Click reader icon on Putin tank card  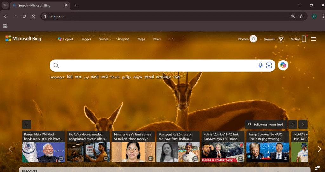click(x=241, y=158)
